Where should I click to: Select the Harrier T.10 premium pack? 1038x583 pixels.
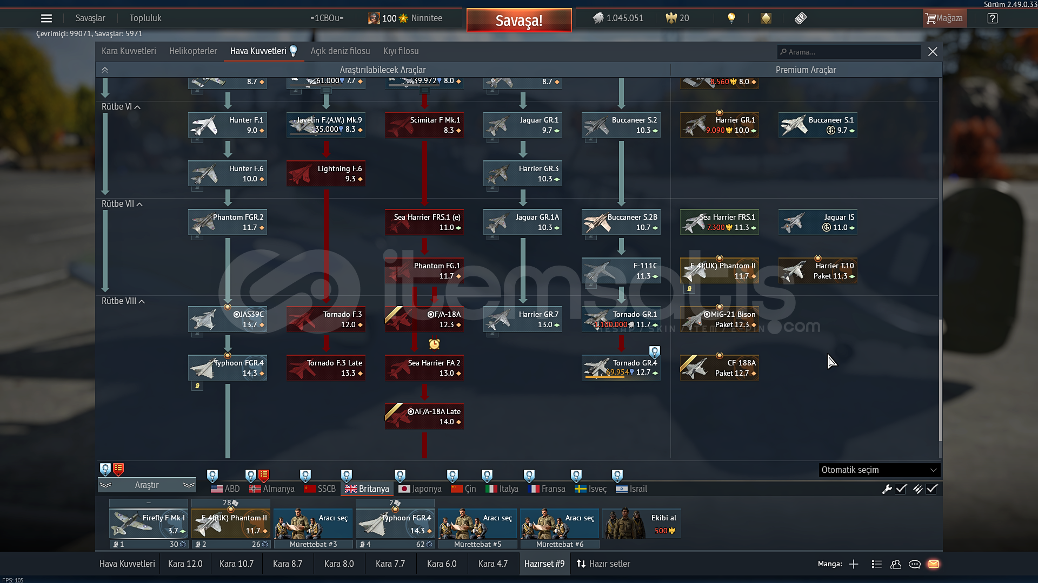[818, 270]
